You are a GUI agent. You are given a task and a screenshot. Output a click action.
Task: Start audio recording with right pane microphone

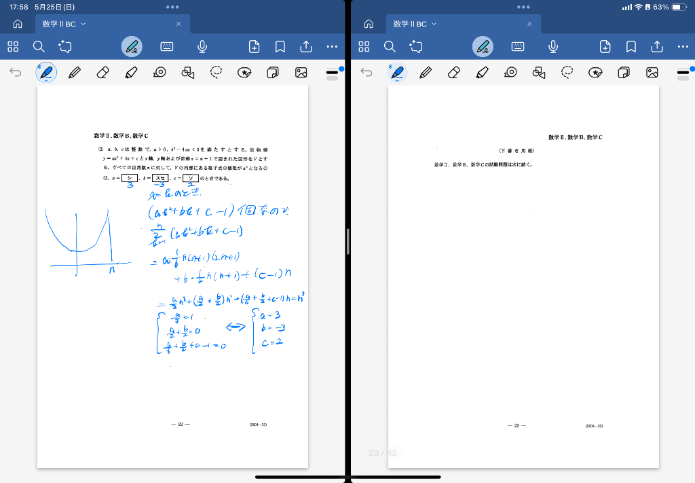click(553, 46)
